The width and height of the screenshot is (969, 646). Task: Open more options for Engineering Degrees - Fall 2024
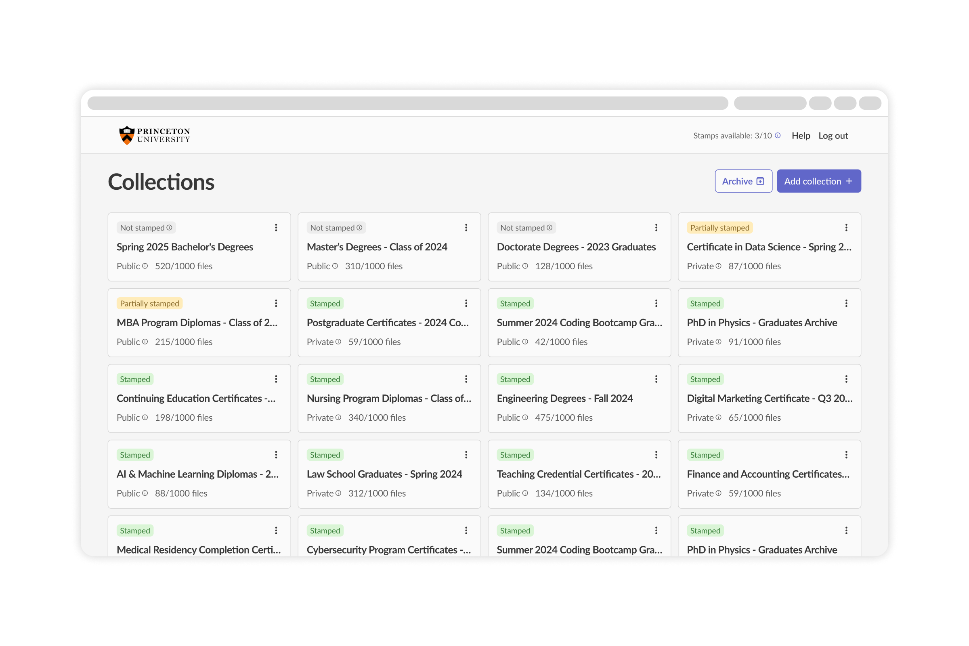tap(656, 380)
